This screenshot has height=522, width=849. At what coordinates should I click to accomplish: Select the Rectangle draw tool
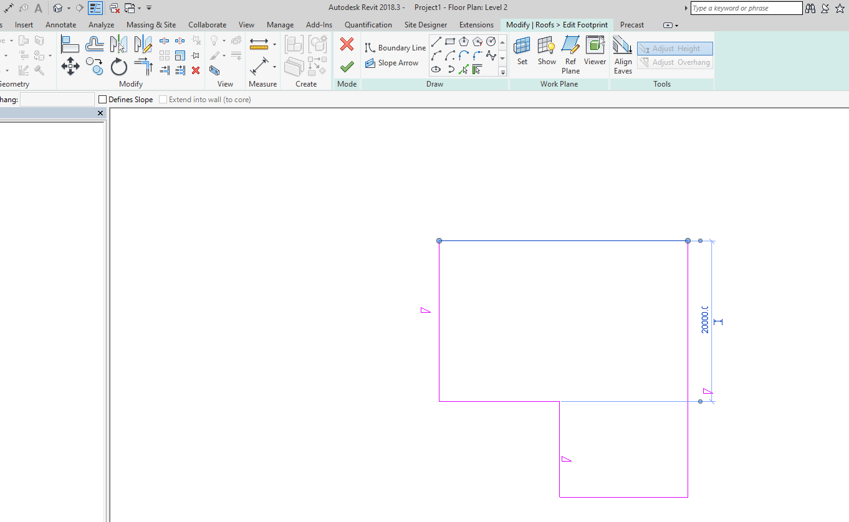450,41
